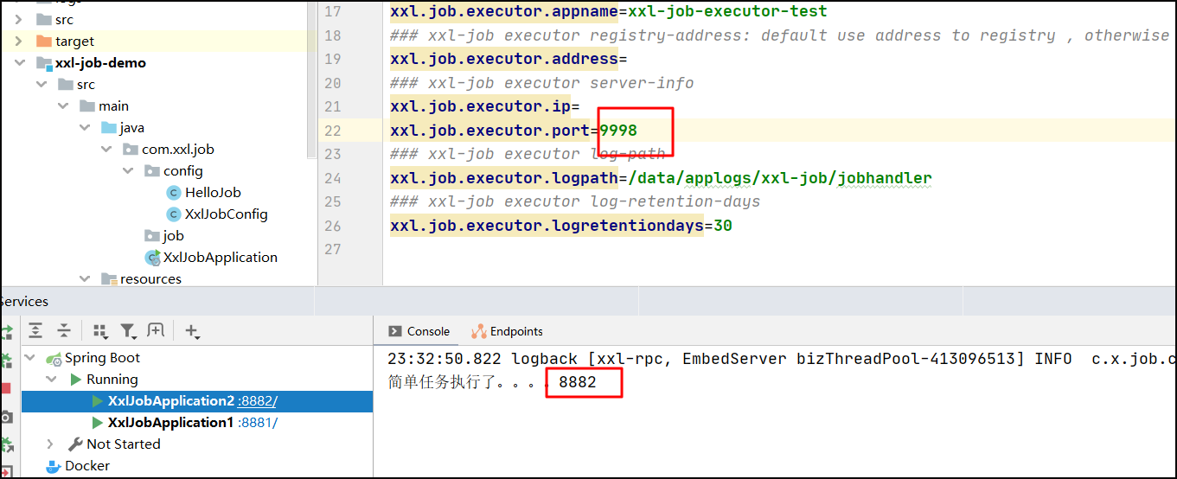Click line number 27 in gutter
The height and width of the screenshot is (479, 1177).
tap(332, 249)
